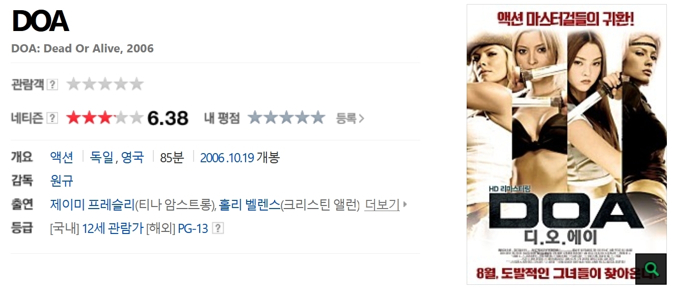Image resolution: width=673 pixels, height=294 pixels.
Task: Open the 독일 country link
Action: 102,157
